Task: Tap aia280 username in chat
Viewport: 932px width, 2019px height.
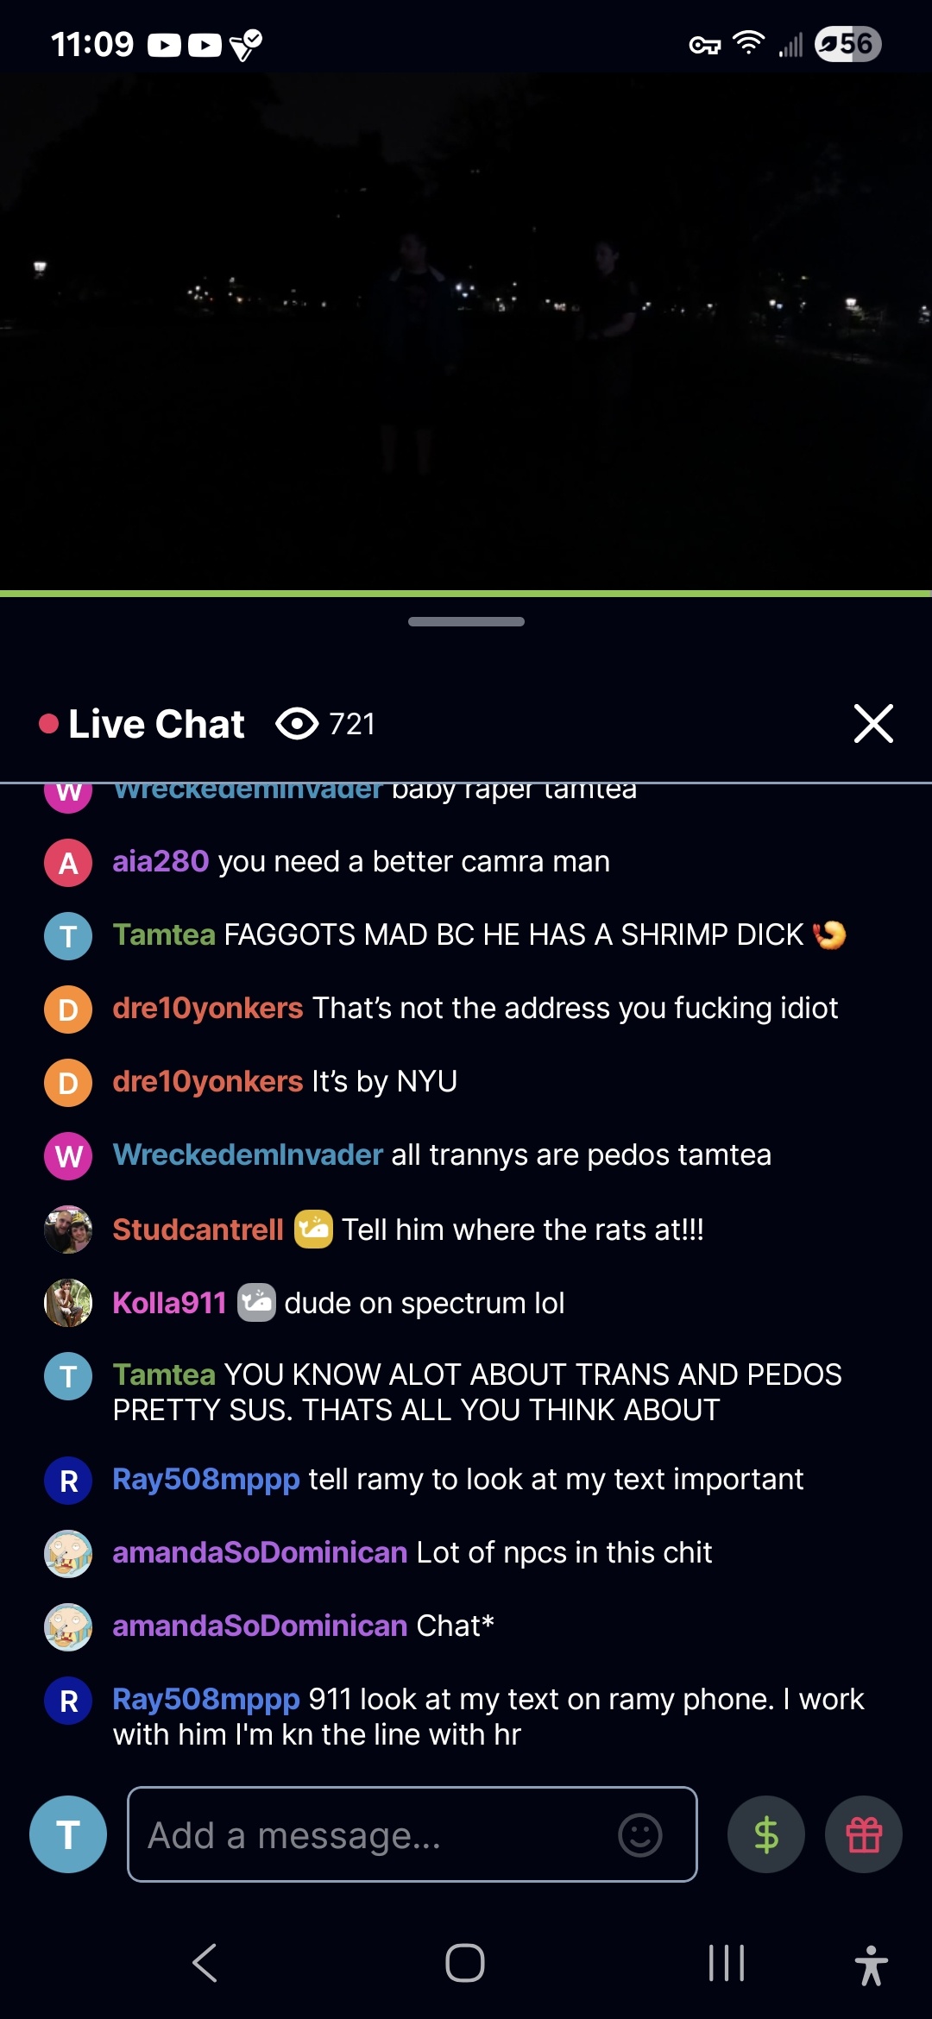Action: pos(161,861)
